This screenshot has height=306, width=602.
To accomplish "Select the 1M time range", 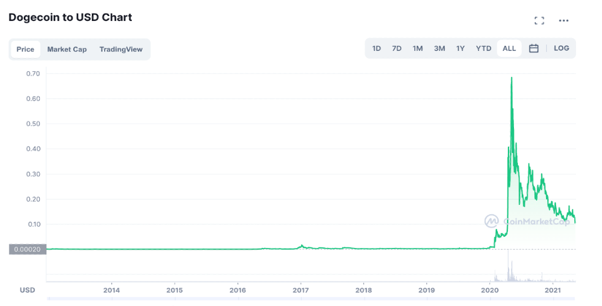I will click(x=418, y=48).
